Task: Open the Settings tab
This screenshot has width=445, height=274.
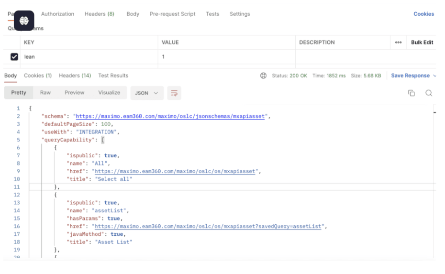Action: 240,14
